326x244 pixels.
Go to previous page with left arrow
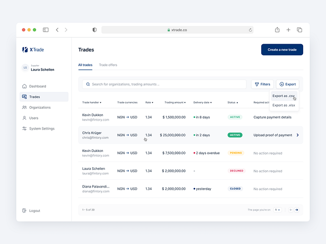coord(291,210)
